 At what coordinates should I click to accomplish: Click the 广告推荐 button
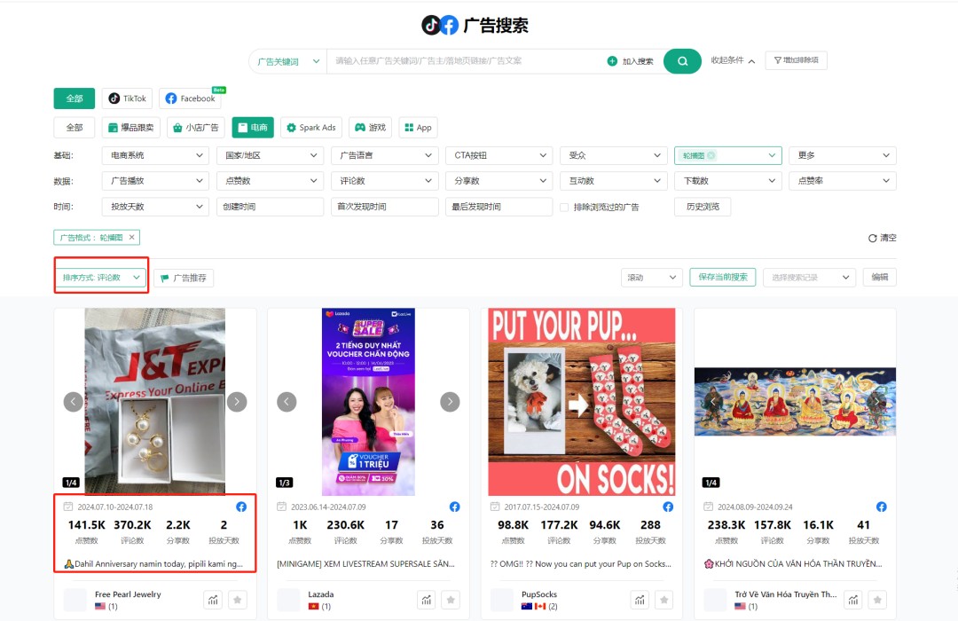click(x=184, y=278)
